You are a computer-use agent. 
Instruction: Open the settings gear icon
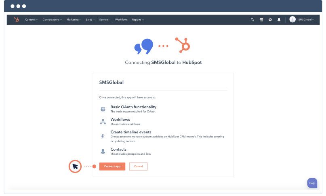coord(270,20)
